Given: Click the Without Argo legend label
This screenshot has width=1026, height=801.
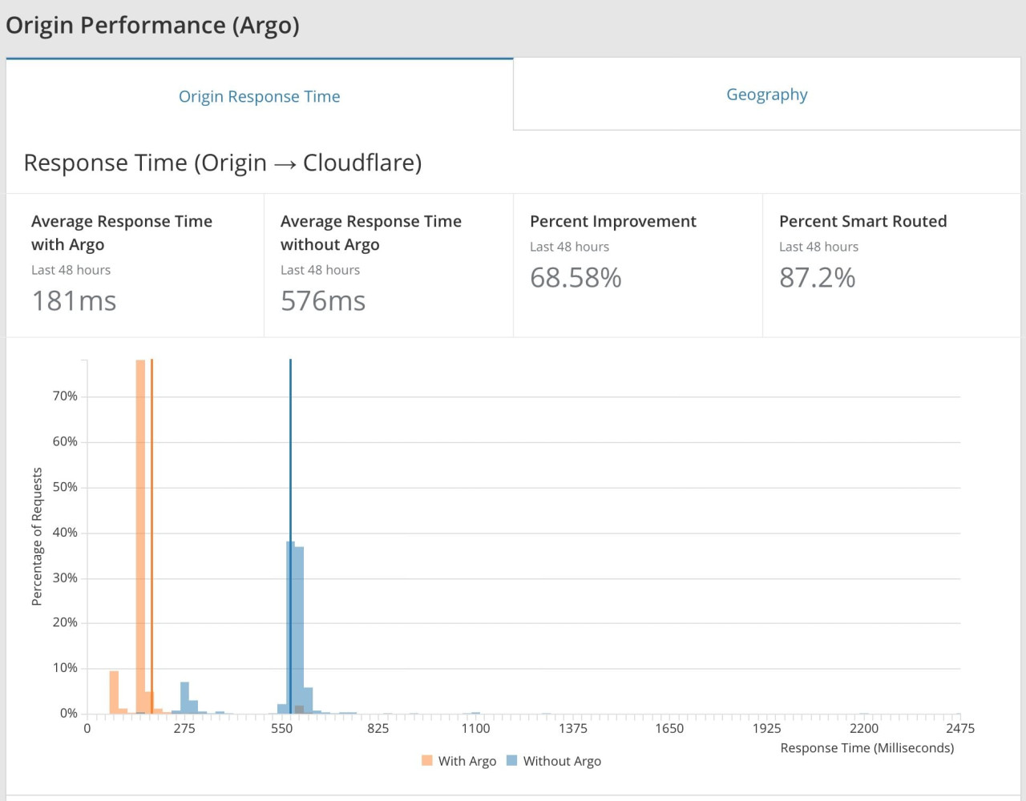Looking at the screenshot, I should [562, 761].
